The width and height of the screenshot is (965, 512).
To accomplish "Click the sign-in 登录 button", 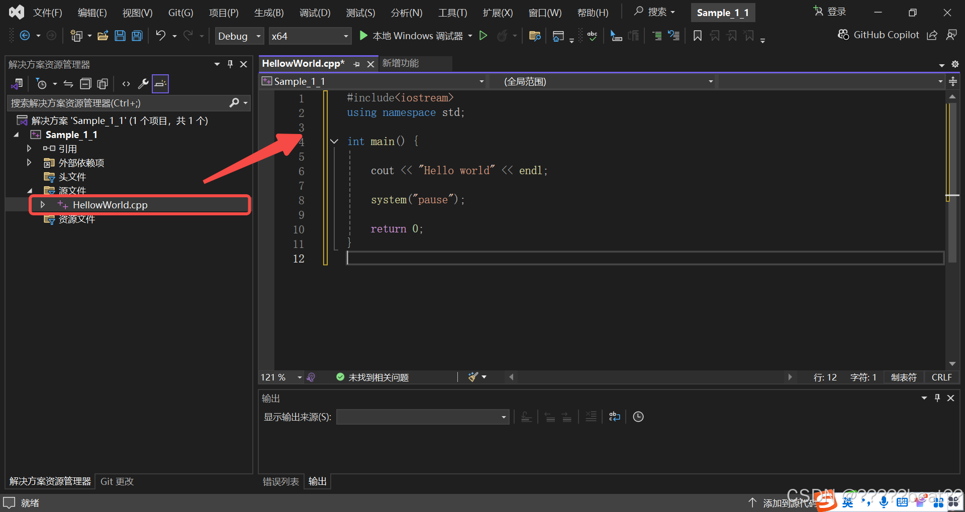I will 830,12.
